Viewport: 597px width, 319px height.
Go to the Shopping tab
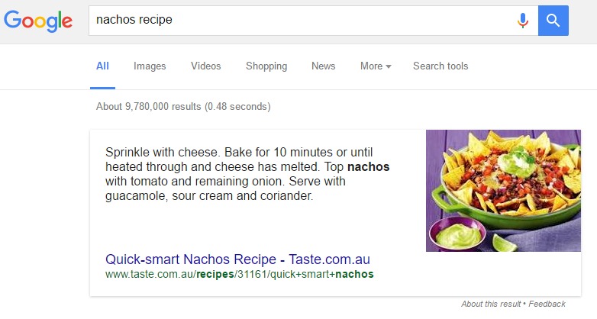[x=266, y=66]
